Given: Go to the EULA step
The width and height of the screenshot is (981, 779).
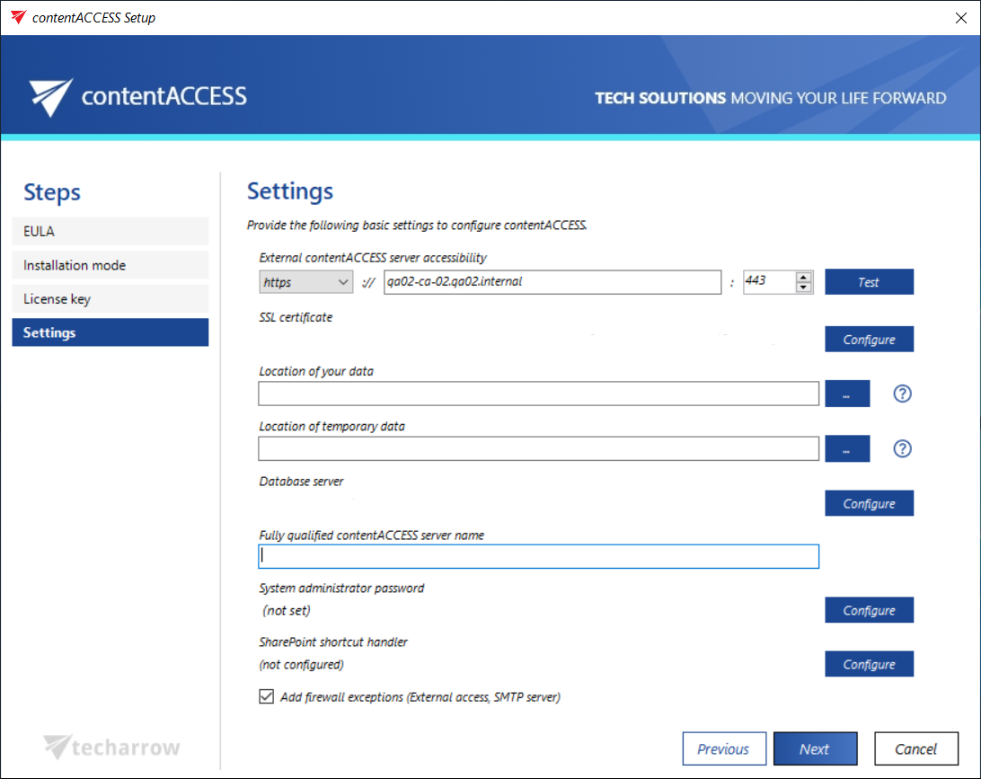Looking at the screenshot, I should click(x=110, y=231).
